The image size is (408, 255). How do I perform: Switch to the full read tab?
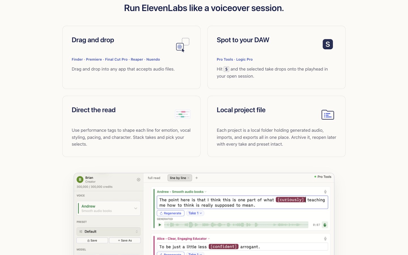[154, 178]
